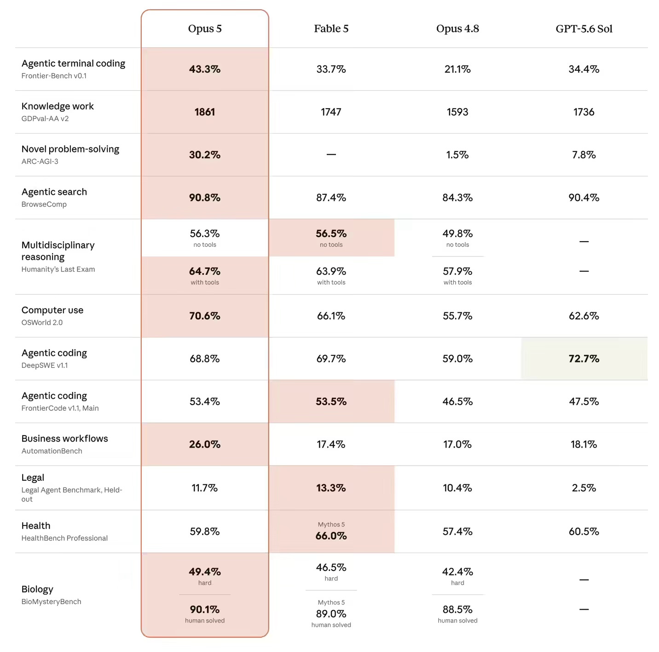Click the Legal Agent Benchmark row label
The image size is (659, 652).
tap(72, 488)
